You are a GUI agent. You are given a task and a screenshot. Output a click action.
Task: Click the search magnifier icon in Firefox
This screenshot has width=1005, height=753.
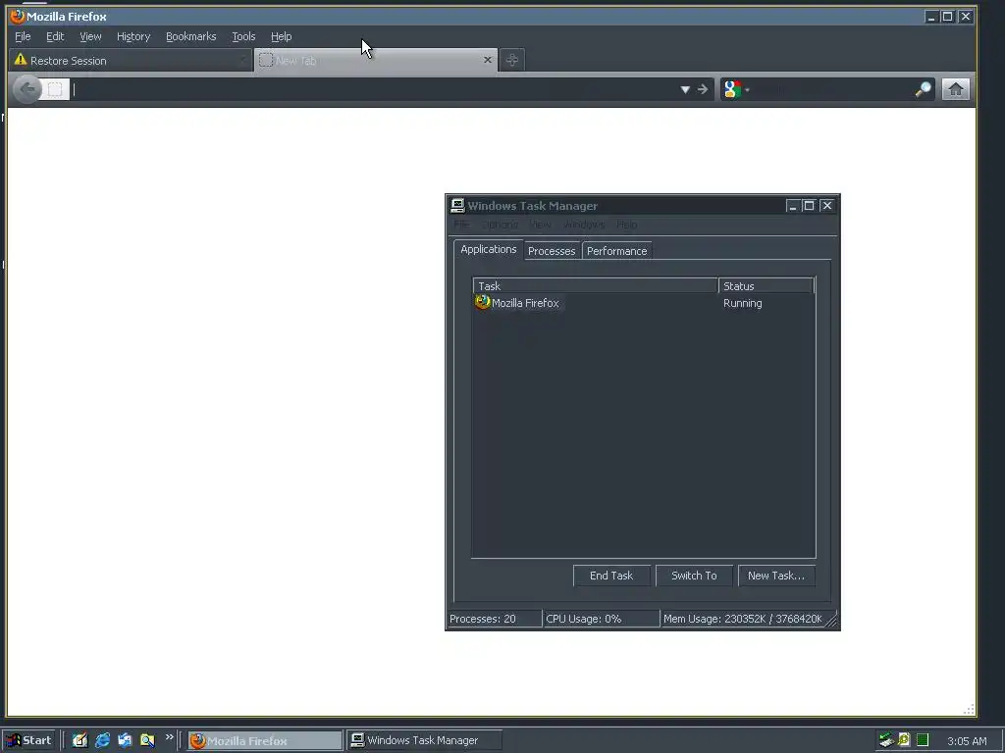coord(923,89)
